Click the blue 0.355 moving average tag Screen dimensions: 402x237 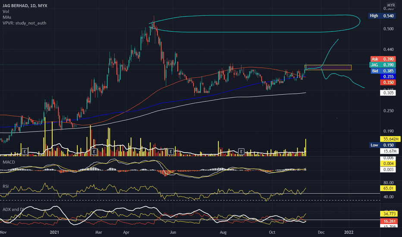click(388, 77)
